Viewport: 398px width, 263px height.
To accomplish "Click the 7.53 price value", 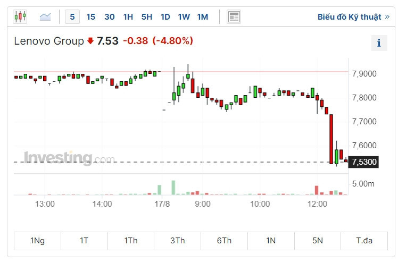I will 107,41.
